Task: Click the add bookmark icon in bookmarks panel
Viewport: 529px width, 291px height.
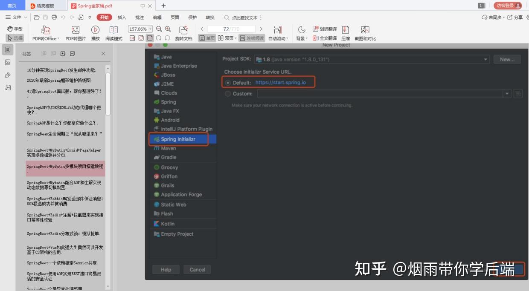Action: tap(63, 53)
